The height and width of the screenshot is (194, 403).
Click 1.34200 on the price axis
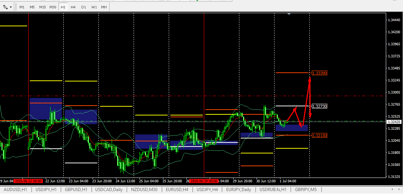tap(394, 32)
